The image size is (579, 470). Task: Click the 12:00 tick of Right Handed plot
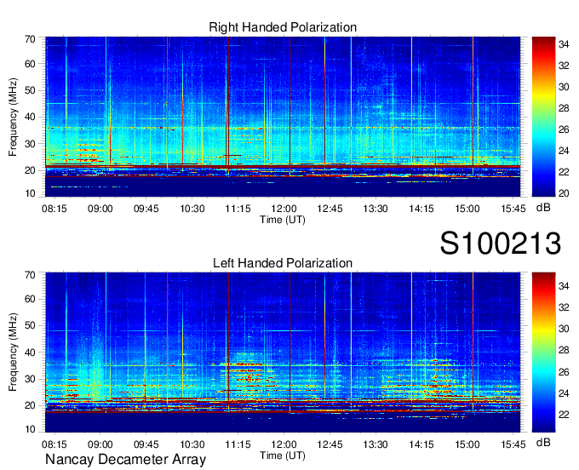click(x=284, y=209)
